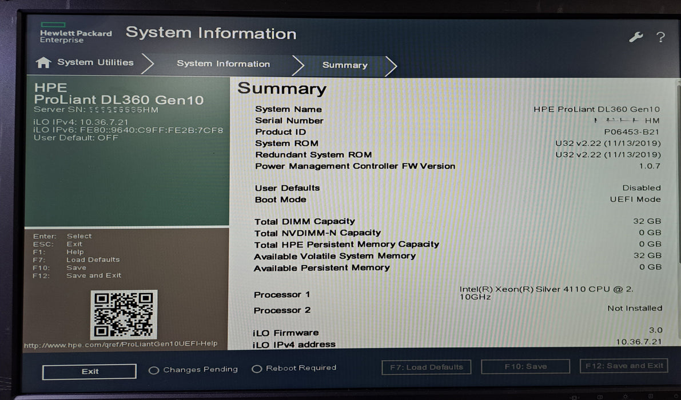Image resolution: width=681 pixels, height=400 pixels.
Task: Click Available Persistent Memory label
Action: [321, 268]
